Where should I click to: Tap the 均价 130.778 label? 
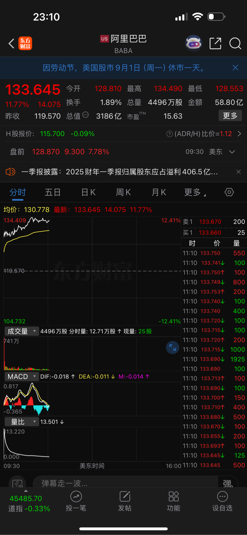click(26, 210)
